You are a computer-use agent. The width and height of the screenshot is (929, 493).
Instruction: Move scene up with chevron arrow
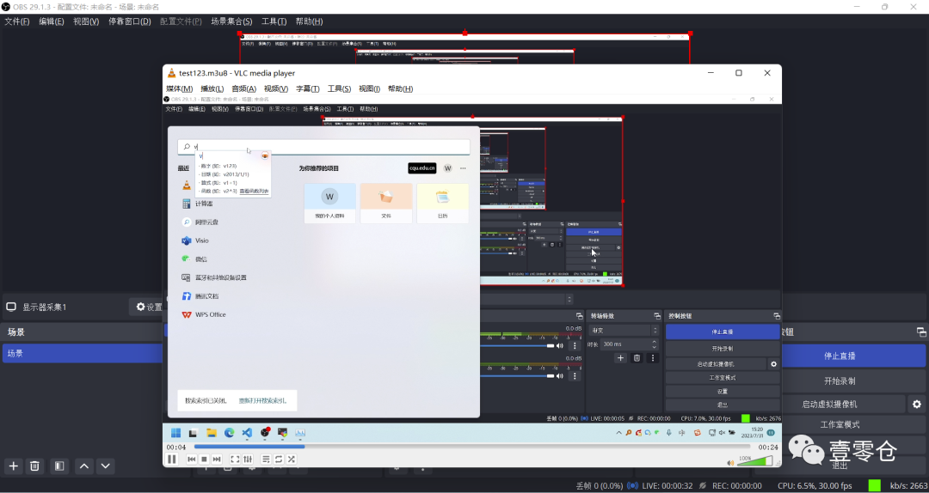click(84, 466)
